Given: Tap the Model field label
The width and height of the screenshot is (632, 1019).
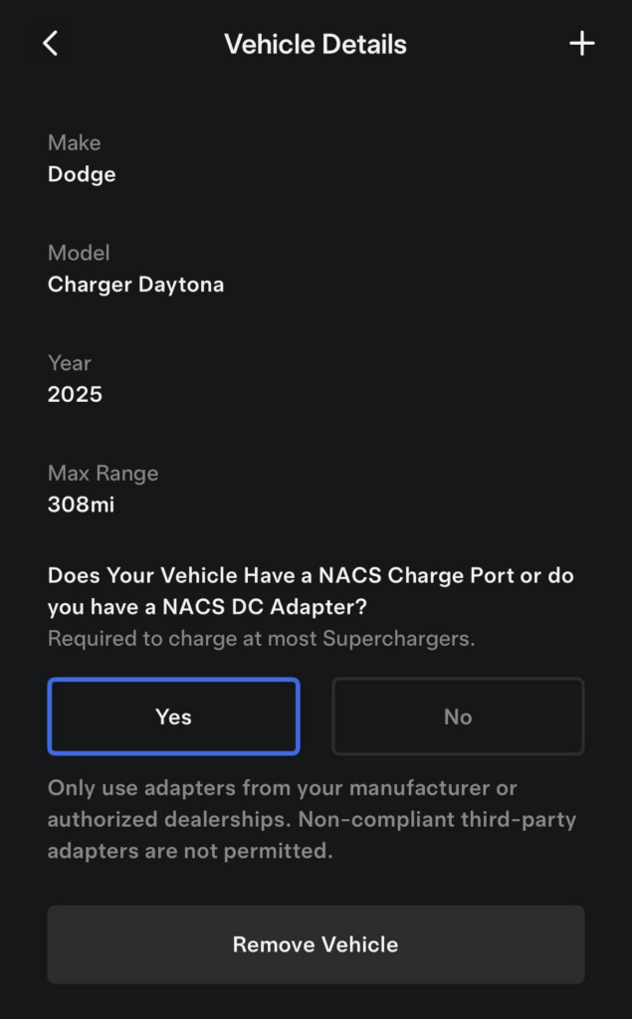Looking at the screenshot, I should 79,254.
